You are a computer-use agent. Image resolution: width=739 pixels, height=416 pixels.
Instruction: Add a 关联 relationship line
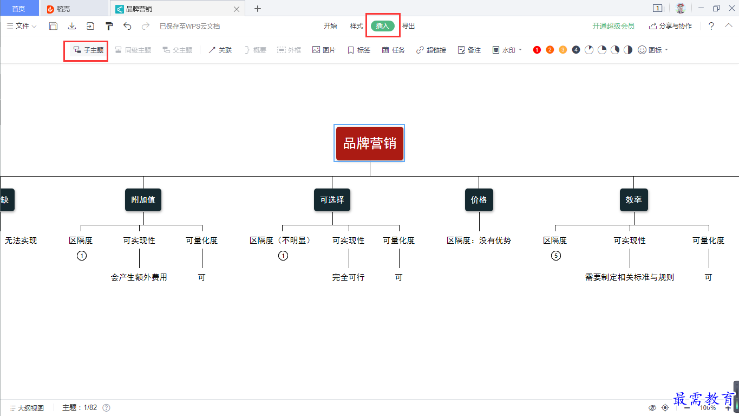[x=220, y=50]
